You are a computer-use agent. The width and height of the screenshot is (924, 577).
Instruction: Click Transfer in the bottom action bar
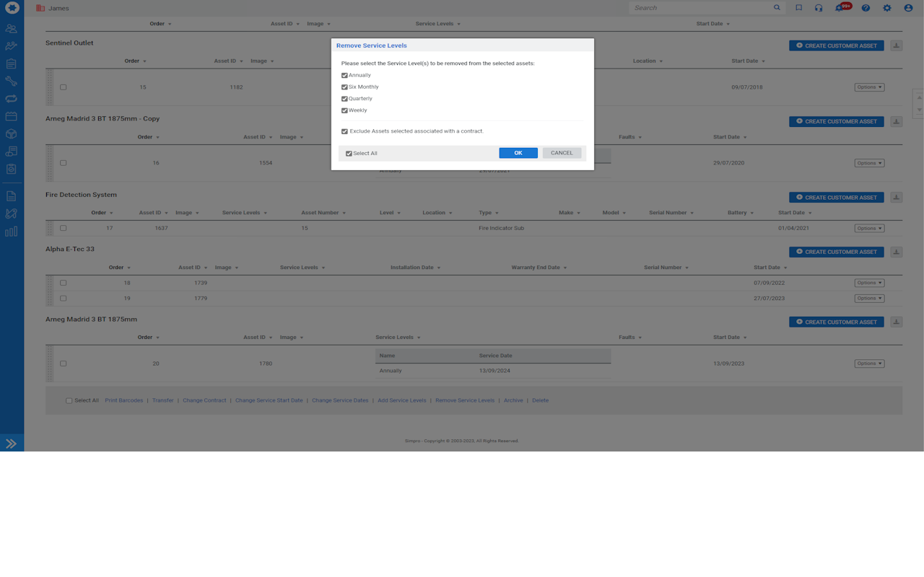click(162, 400)
